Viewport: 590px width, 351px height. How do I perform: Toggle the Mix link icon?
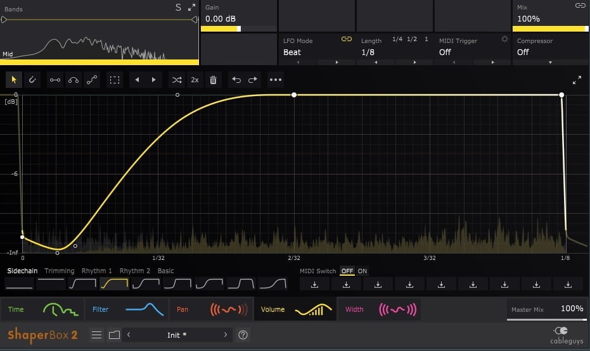580,5
